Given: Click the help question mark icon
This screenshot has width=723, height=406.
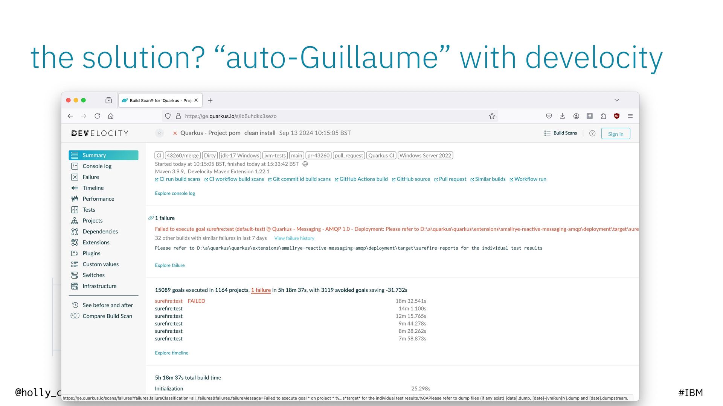Looking at the screenshot, I should (x=592, y=133).
